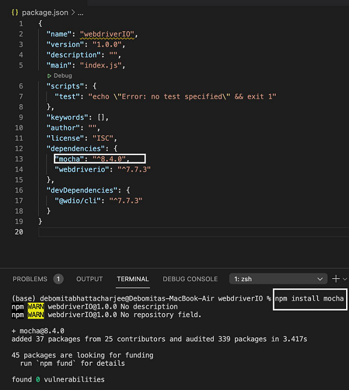Click the first highlighted WARN label in terminal

35,307
